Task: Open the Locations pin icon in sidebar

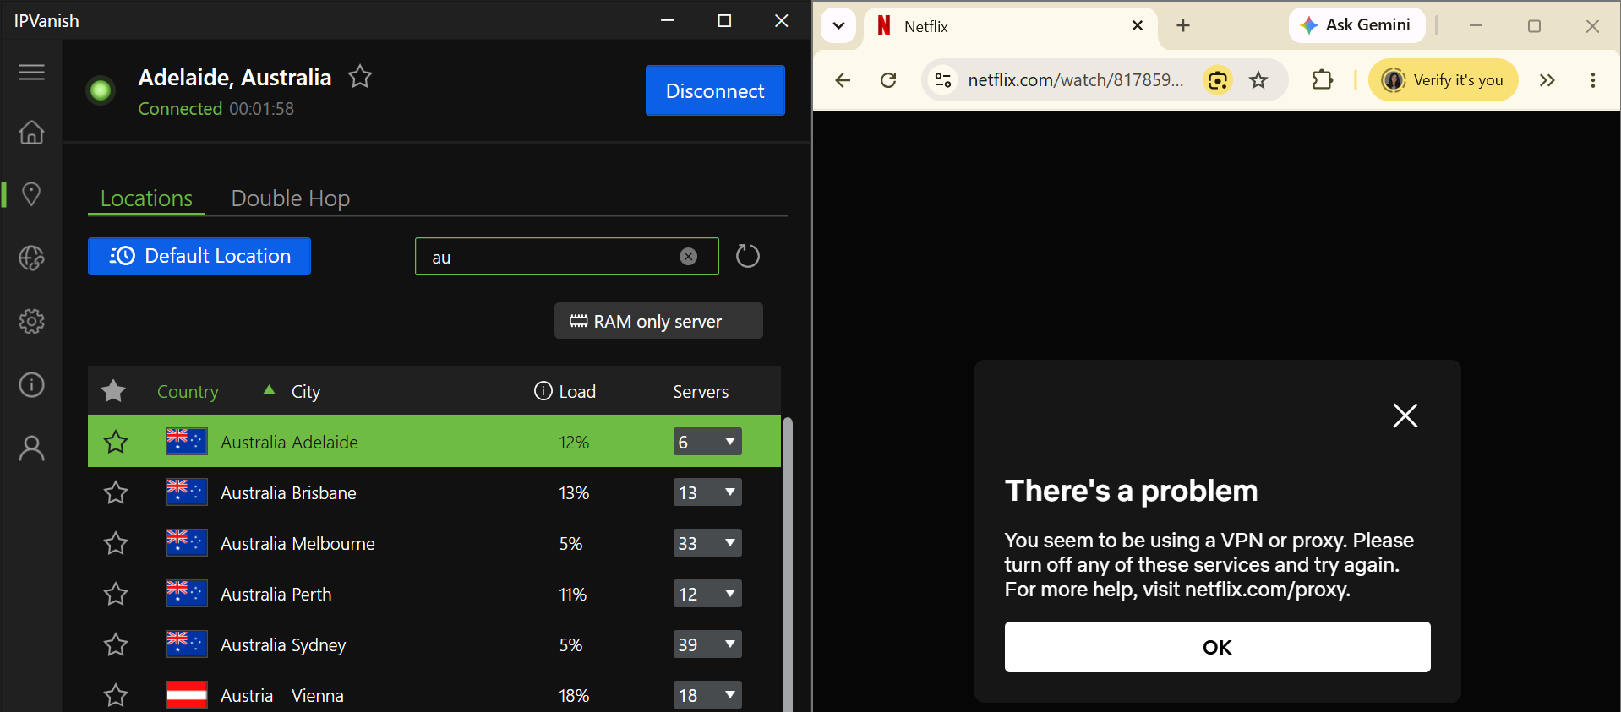Action: (x=31, y=194)
